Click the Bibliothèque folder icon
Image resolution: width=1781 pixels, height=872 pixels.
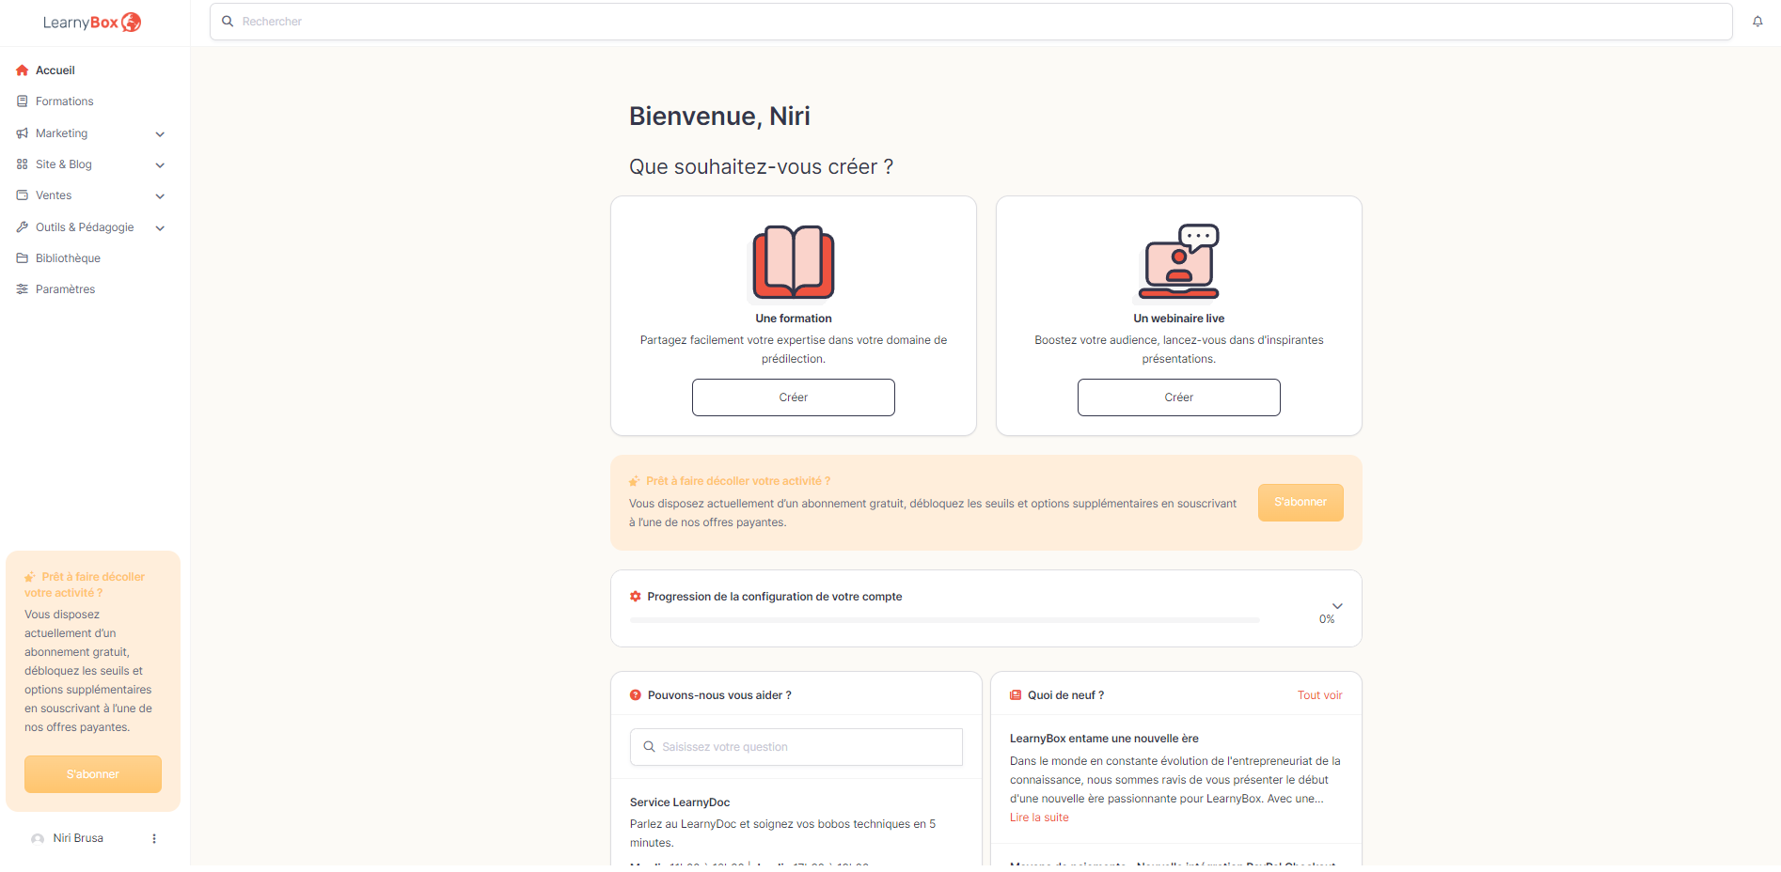tap(23, 258)
